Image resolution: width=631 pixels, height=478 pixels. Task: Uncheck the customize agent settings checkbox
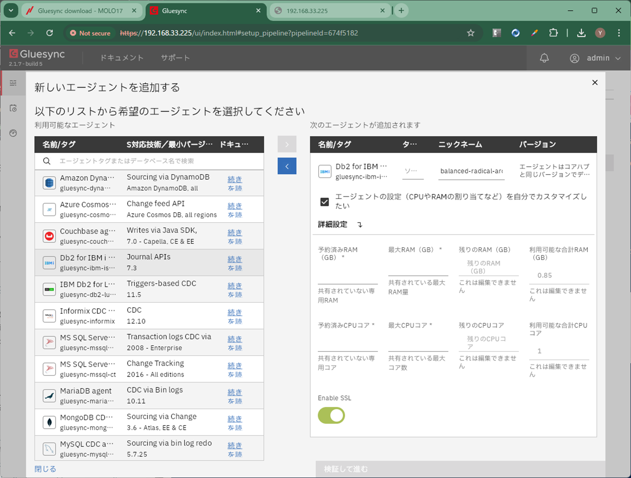click(324, 202)
